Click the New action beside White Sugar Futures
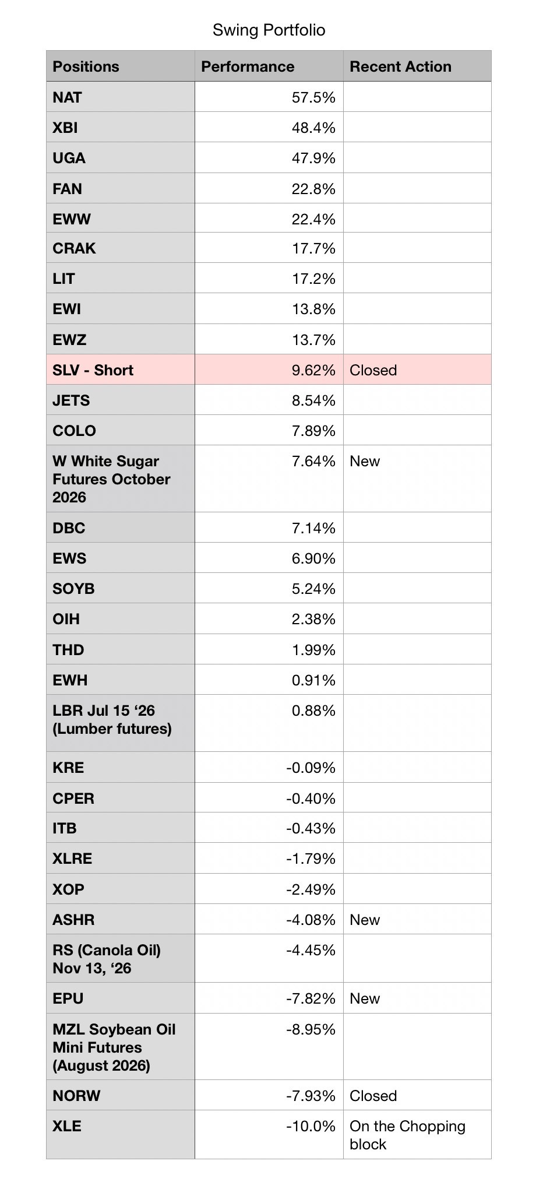The height and width of the screenshot is (1189, 543). (x=365, y=461)
